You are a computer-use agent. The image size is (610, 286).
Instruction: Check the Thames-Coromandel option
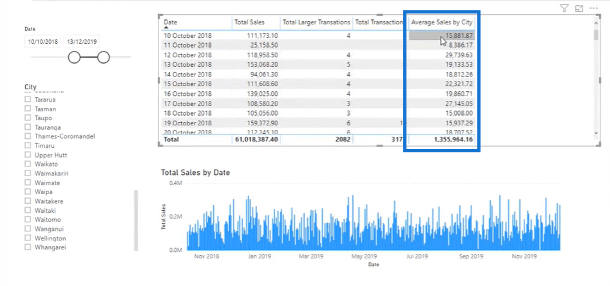(x=28, y=136)
